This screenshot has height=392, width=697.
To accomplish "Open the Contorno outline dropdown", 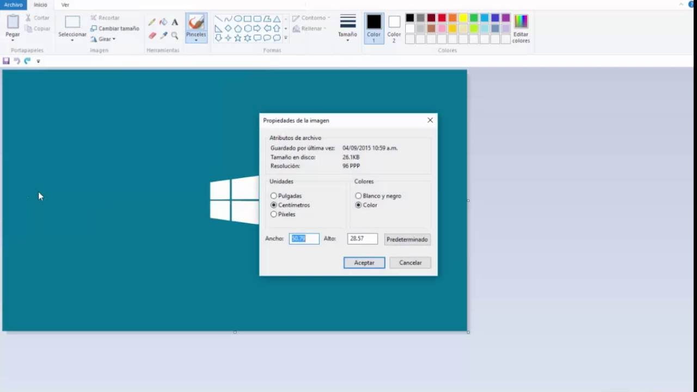I will tap(311, 17).
